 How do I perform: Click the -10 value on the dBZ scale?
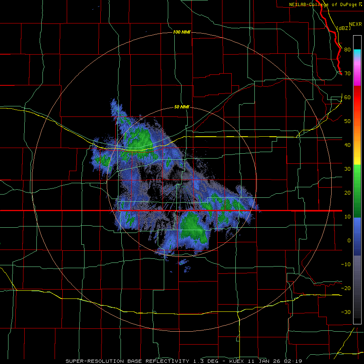(x=346, y=265)
